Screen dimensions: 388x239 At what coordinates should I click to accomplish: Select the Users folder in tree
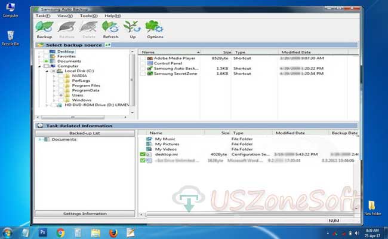[x=78, y=96]
